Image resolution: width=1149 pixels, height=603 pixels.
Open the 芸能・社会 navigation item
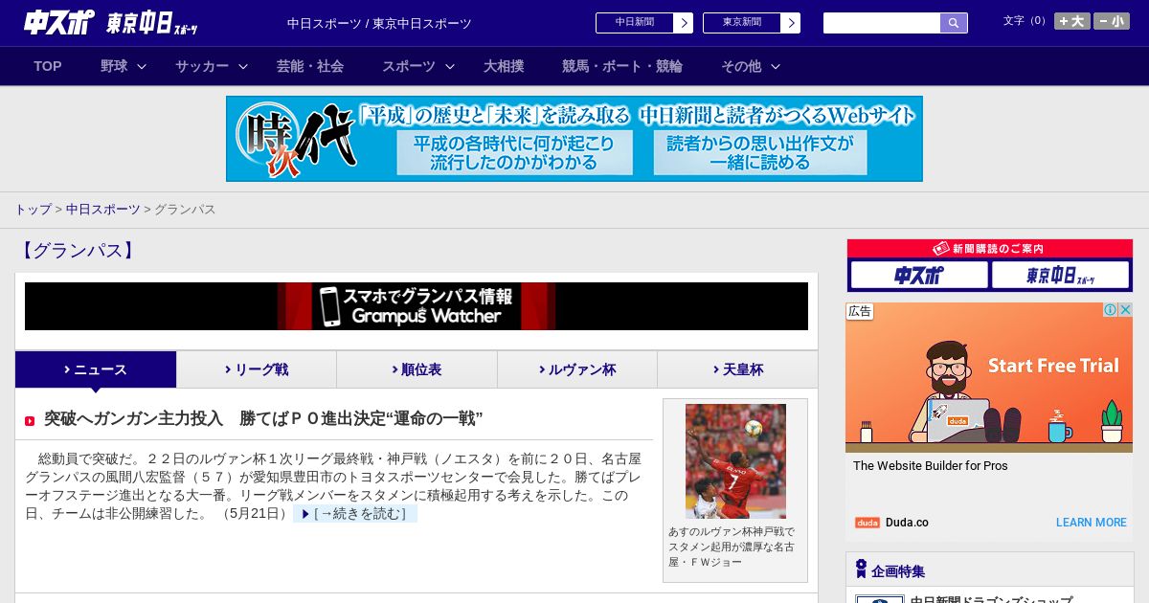point(310,66)
